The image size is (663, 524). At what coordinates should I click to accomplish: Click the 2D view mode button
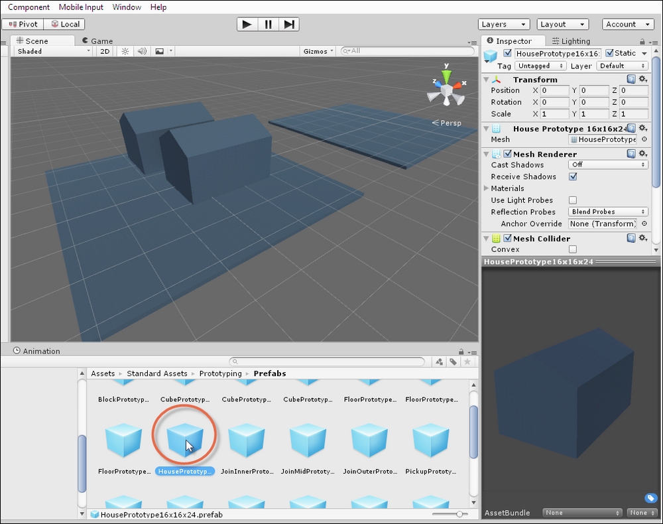[105, 51]
